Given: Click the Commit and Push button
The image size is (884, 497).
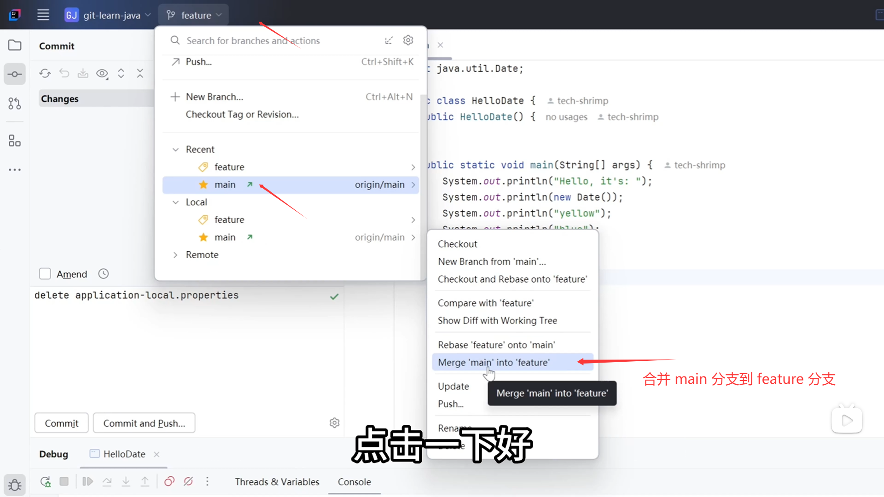Looking at the screenshot, I should 144,423.
